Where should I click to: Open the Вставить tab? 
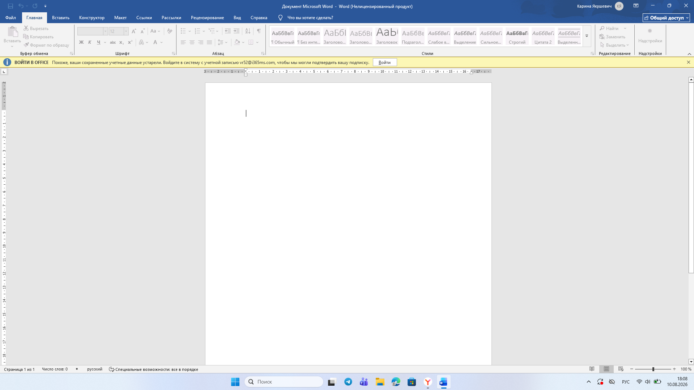[61, 17]
